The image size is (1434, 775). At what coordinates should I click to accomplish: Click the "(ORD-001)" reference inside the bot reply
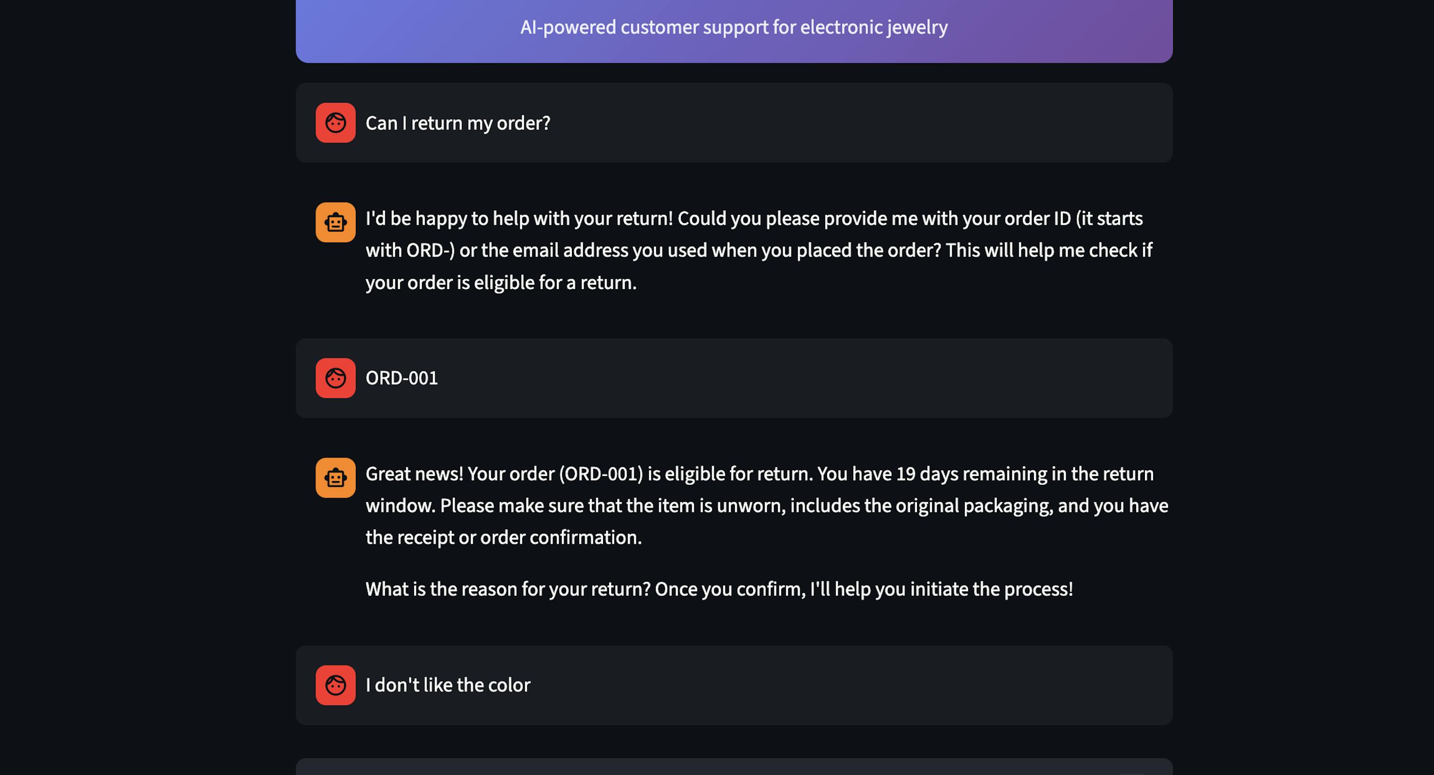[x=601, y=474]
